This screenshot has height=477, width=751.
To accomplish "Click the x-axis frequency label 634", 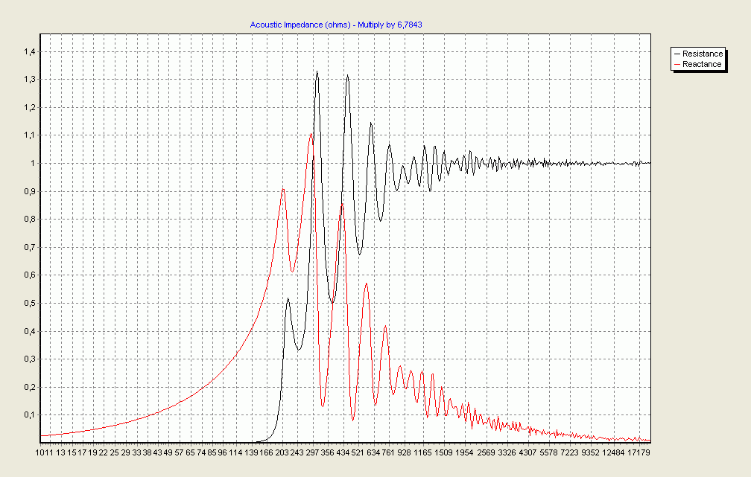I will 373,452.
